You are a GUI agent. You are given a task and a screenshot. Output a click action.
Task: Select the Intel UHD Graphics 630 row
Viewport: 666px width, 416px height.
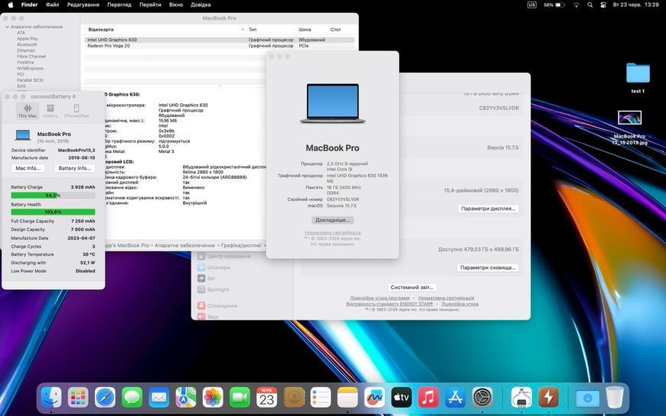click(x=220, y=40)
